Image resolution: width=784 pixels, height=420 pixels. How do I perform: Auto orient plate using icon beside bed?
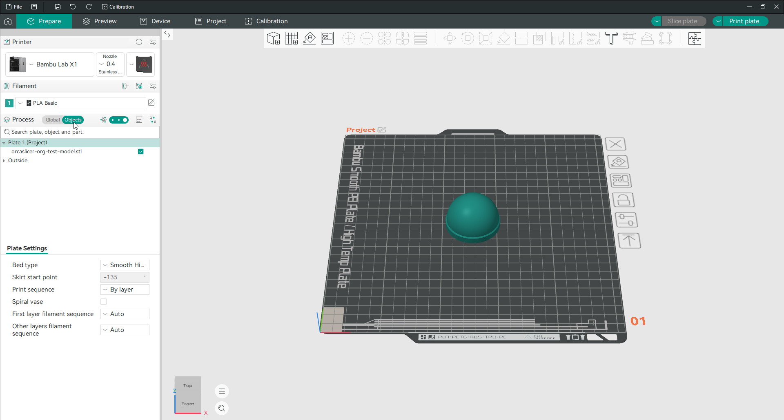618,162
